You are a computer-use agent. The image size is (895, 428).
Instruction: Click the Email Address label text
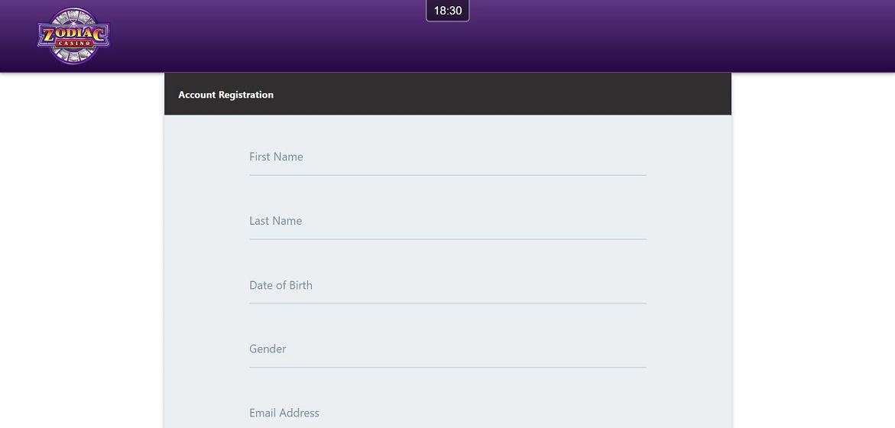284,413
